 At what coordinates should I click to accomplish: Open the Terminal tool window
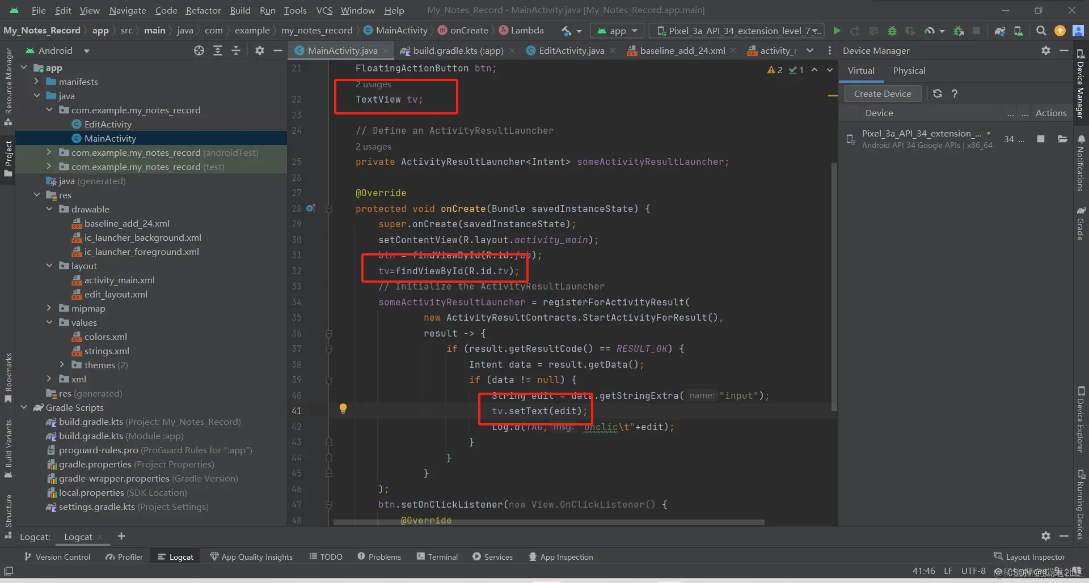437,557
